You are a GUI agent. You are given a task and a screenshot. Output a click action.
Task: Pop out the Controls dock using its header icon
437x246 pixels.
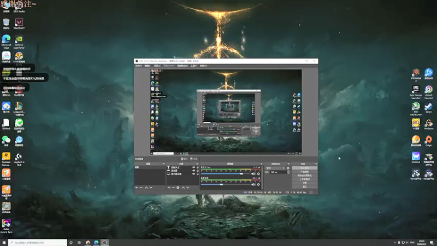[x=316, y=163]
